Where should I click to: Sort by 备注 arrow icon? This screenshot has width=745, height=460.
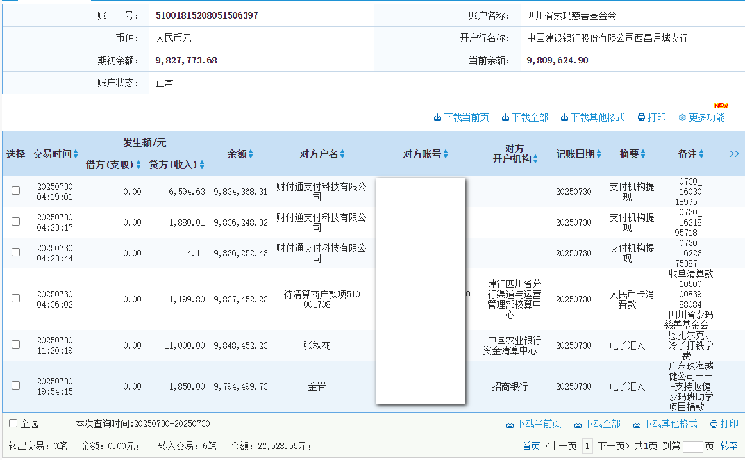[701, 154]
